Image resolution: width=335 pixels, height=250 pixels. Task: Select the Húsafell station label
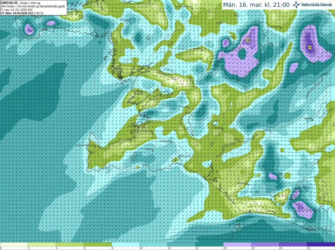pyautogui.click(x=197, y=49)
